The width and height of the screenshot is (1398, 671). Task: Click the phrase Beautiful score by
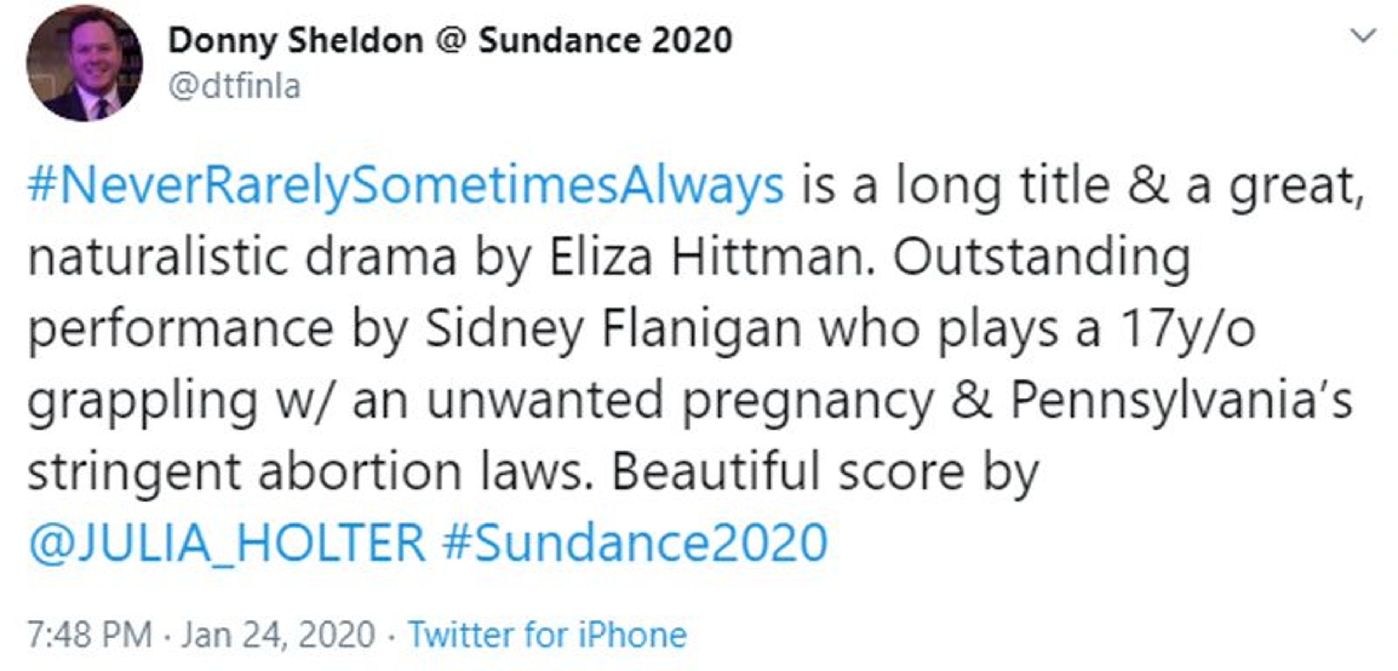click(x=824, y=471)
